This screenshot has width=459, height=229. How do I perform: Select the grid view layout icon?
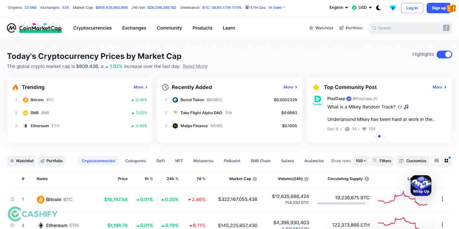447,161
